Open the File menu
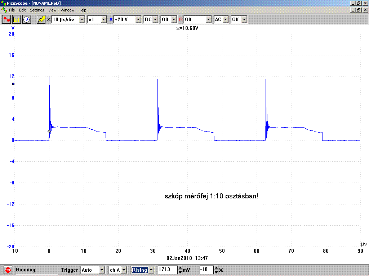The height and width of the screenshot is (276, 369). click(x=12, y=10)
